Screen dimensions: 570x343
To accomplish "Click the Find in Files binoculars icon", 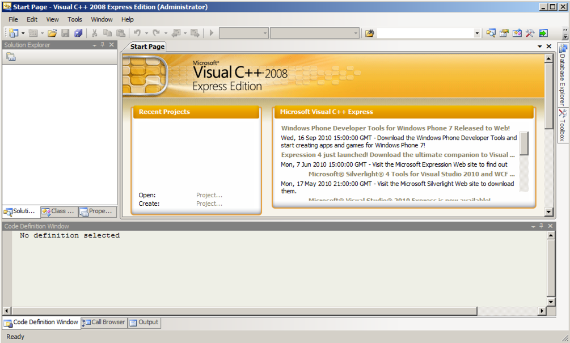I will point(369,33).
